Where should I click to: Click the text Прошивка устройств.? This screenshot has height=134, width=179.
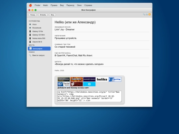(66, 38)
